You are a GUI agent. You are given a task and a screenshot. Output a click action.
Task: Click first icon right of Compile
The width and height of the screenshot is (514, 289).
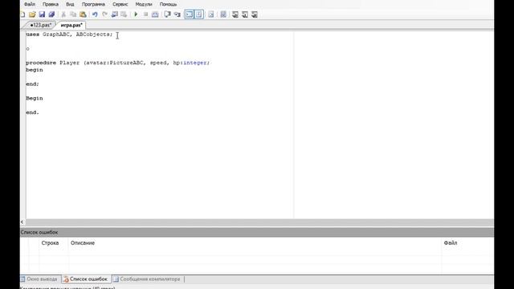pos(168,14)
